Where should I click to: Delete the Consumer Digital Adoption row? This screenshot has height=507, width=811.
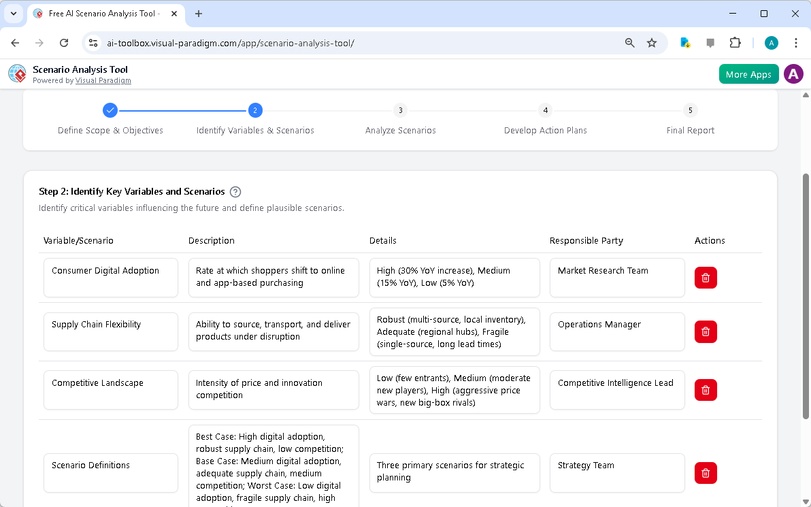click(x=706, y=278)
